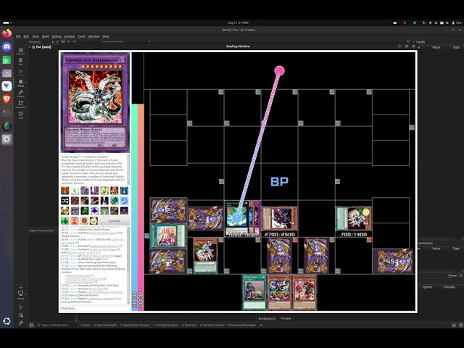Screen dimensions: 464x348
Task: Open the Edit menu
Action: pyautogui.click(x=26, y=36)
